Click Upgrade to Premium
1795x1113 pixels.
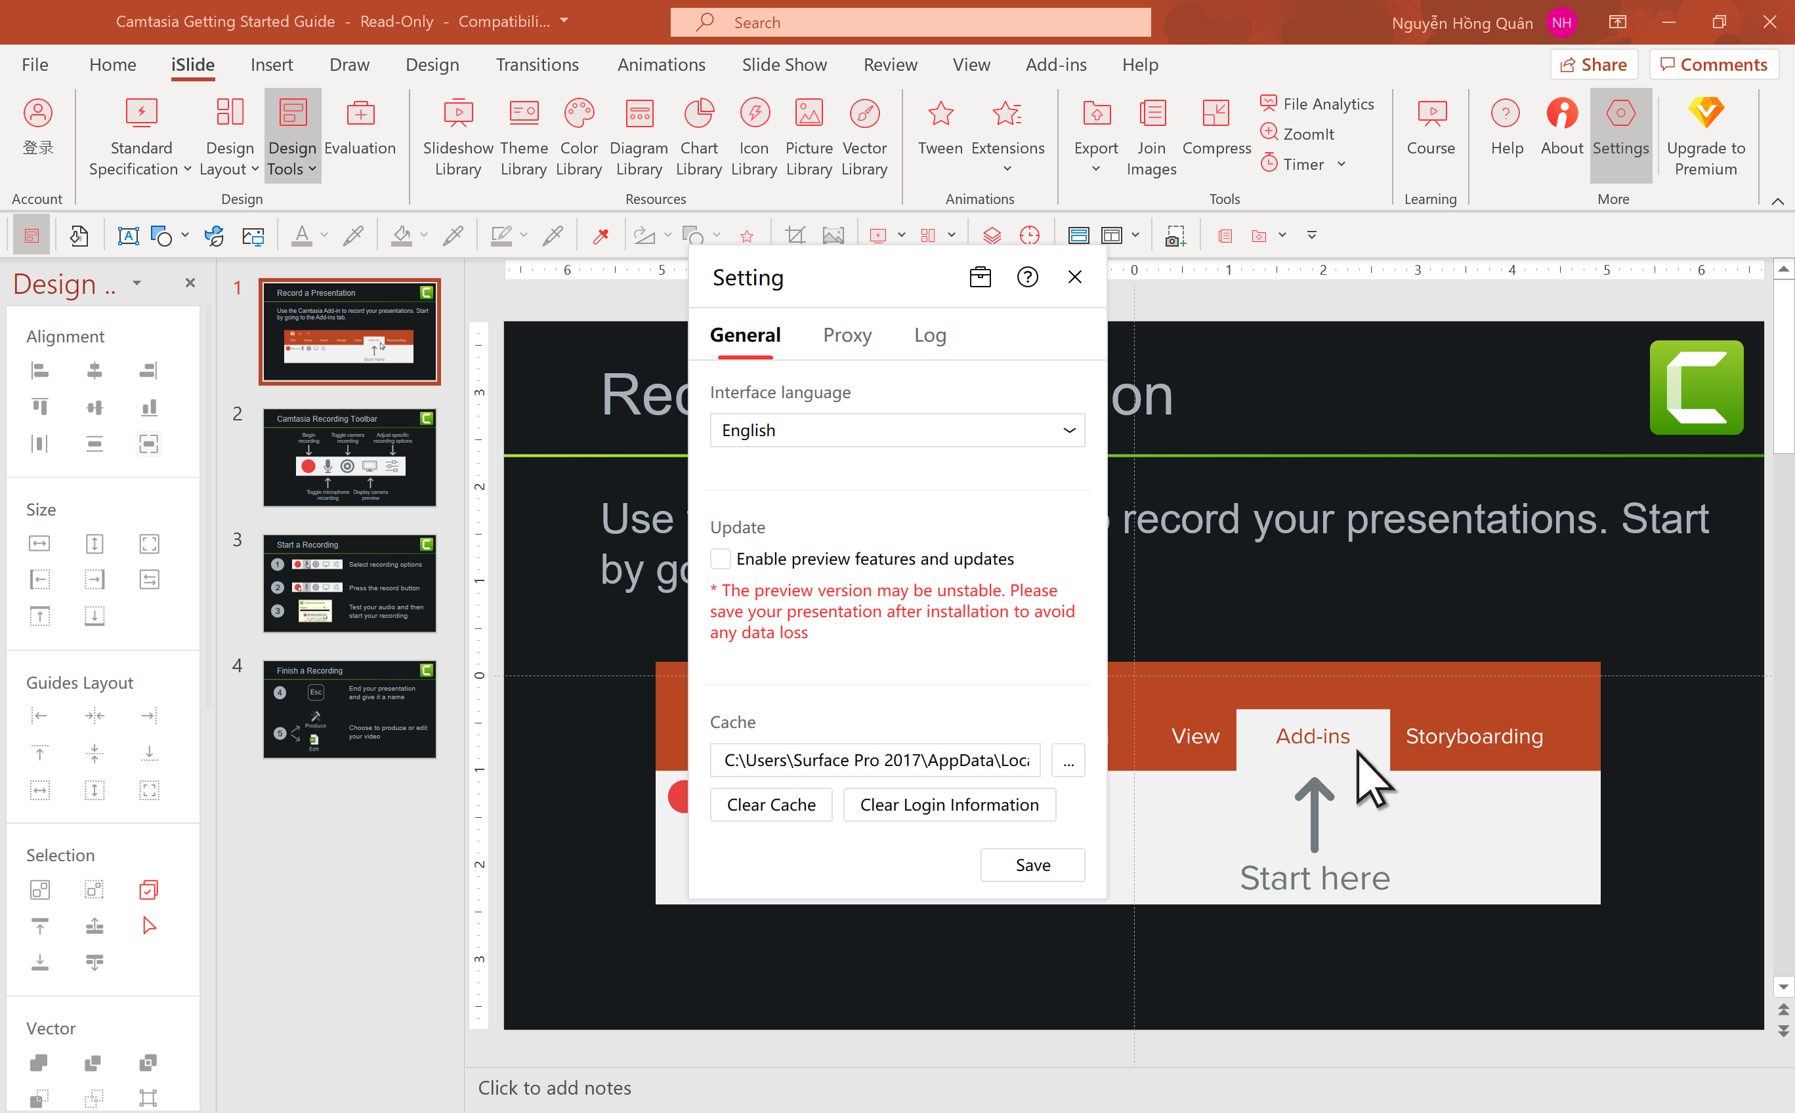coord(1705,138)
